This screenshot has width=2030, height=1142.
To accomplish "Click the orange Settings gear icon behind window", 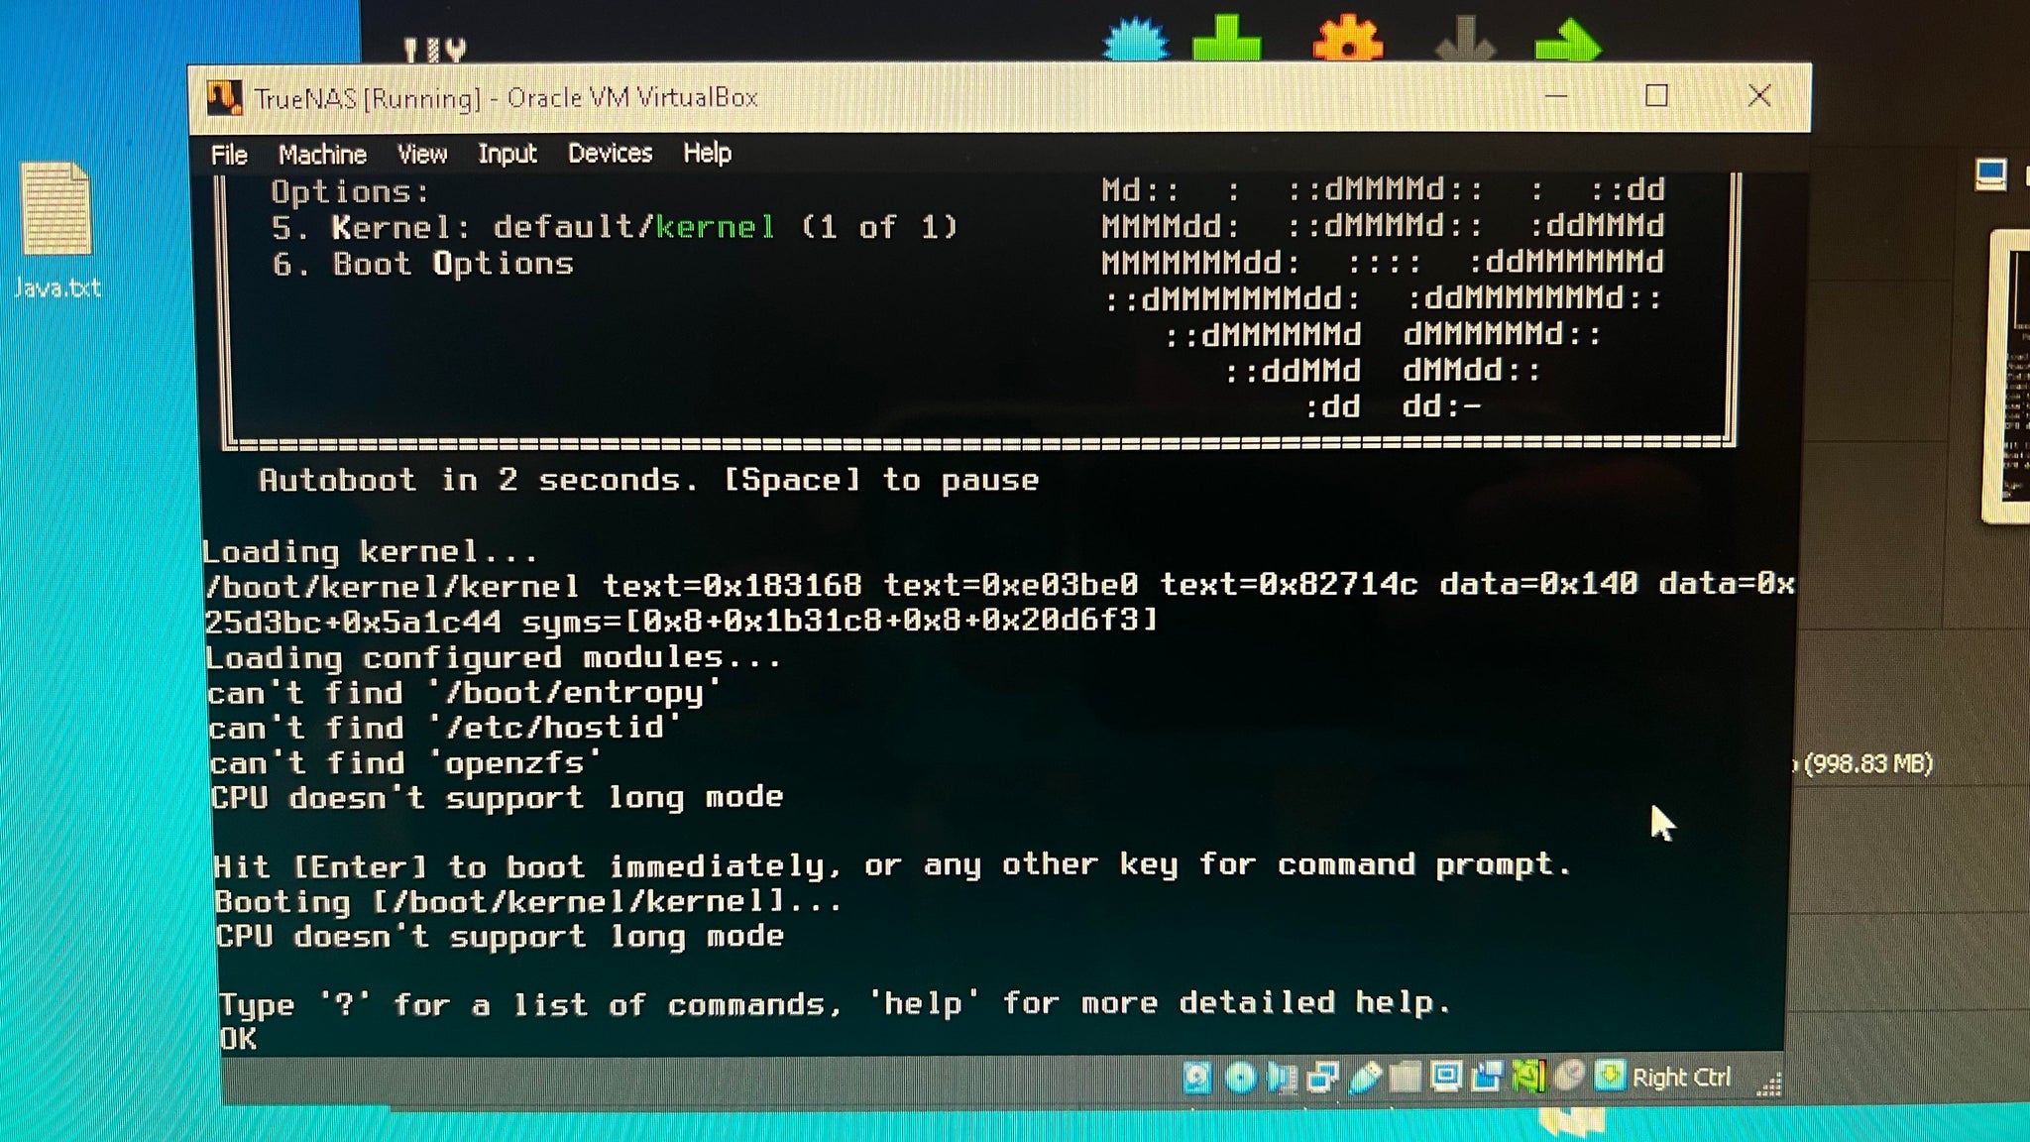I will [1348, 40].
